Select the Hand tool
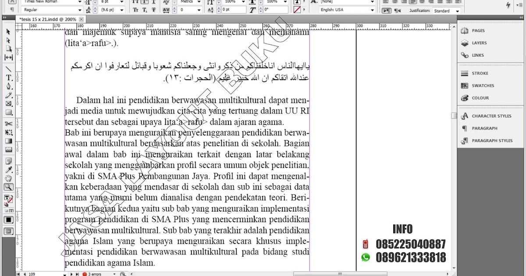This screenshot has height=276, width=526. (x=8, y=178)
